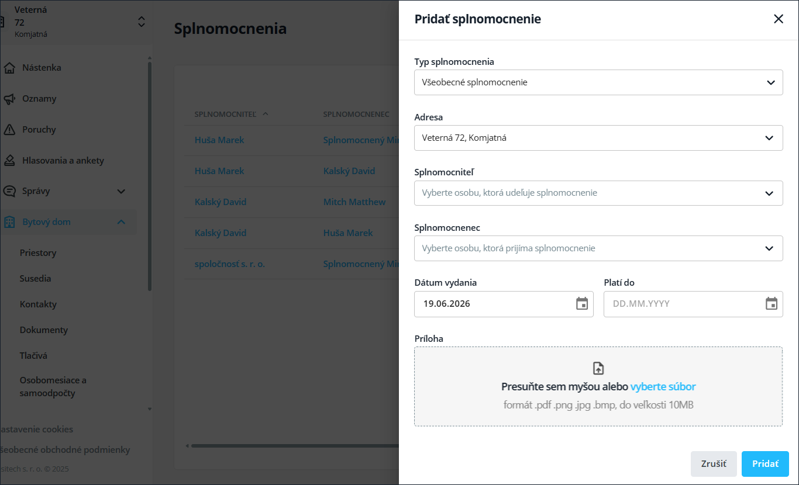Open the Splnomocnenec person dropdown
Viewport: 799px width, 485px height.
598,248
